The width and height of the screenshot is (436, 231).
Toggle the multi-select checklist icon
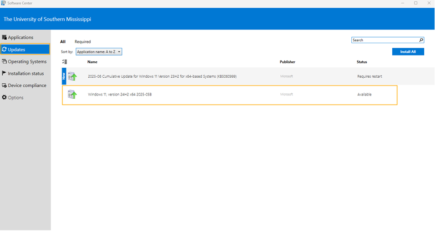click(65, 62)
